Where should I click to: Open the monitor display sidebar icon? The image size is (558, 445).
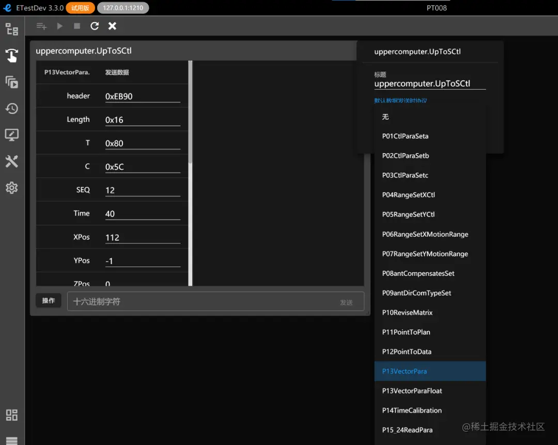[x=12, y=135]
